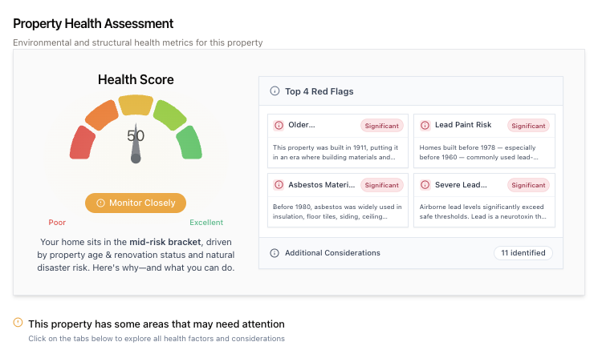
Task: Click the mid-risk bracket bold text
Action: point(165,242)
